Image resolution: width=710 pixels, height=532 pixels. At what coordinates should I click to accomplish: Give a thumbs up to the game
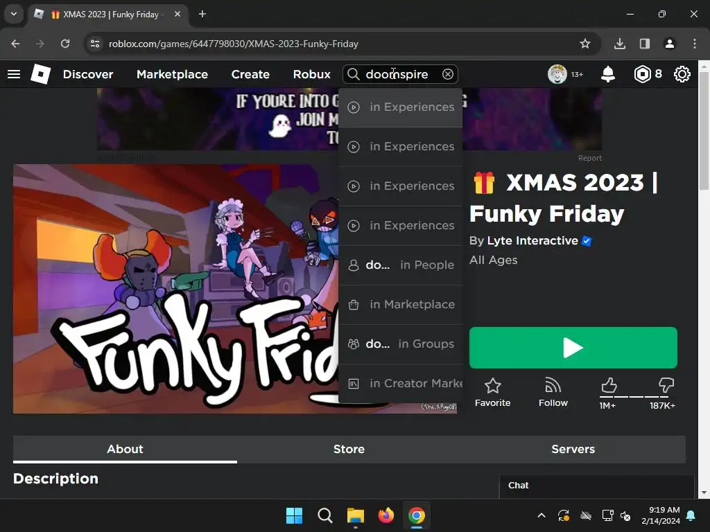(609, 386)
